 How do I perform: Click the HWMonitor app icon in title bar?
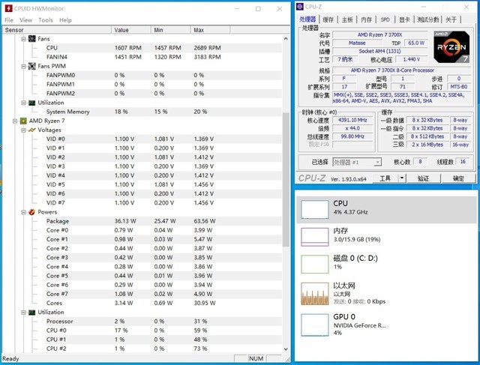pyautogui.click(x=8, y=8)
